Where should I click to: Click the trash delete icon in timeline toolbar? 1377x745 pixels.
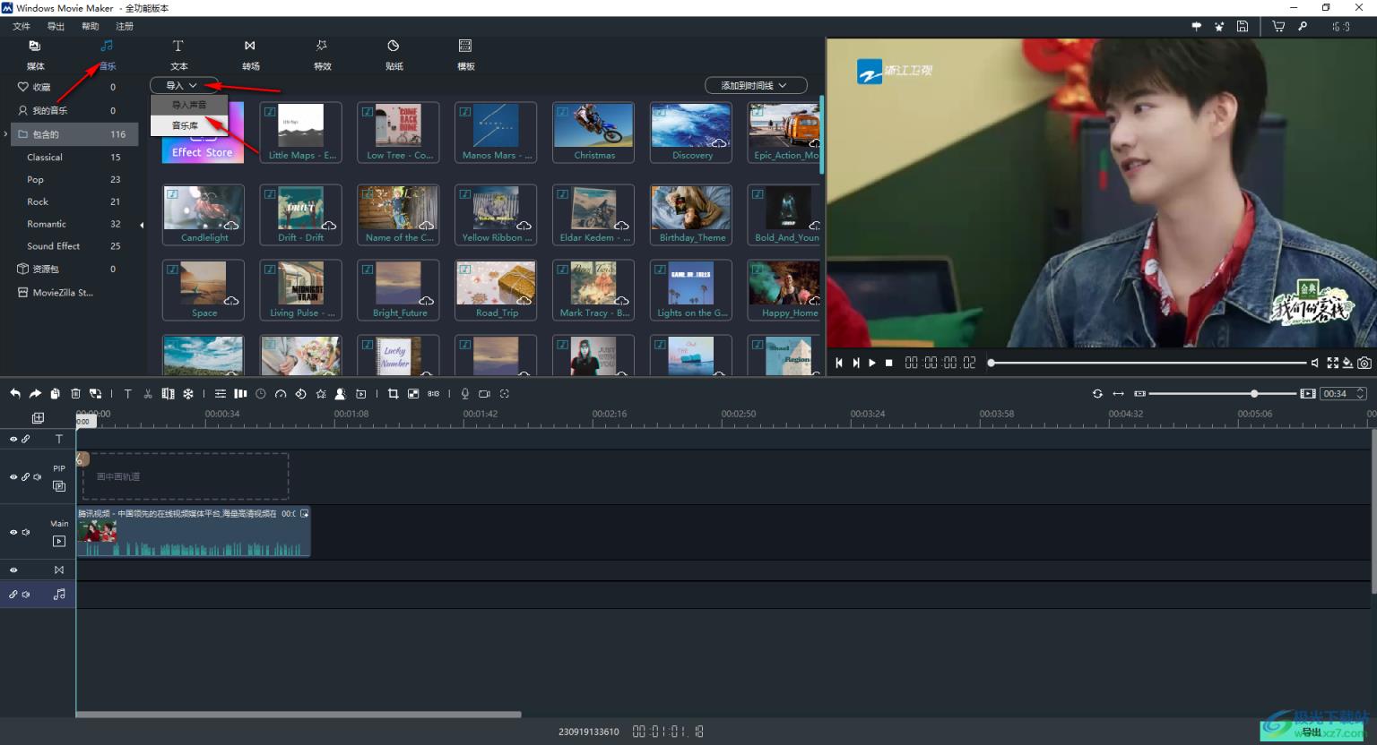[x=75, y=394]
